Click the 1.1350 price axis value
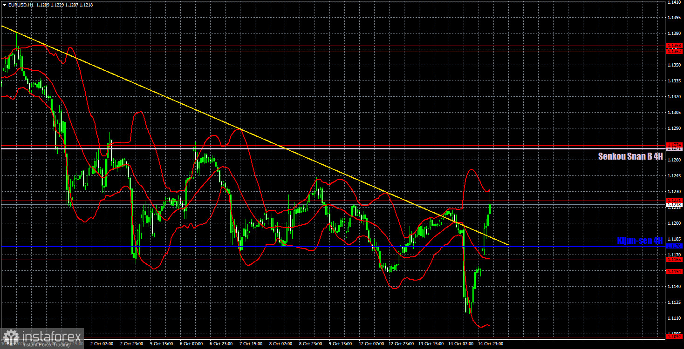The image size is (684, 349). point(674,65)
